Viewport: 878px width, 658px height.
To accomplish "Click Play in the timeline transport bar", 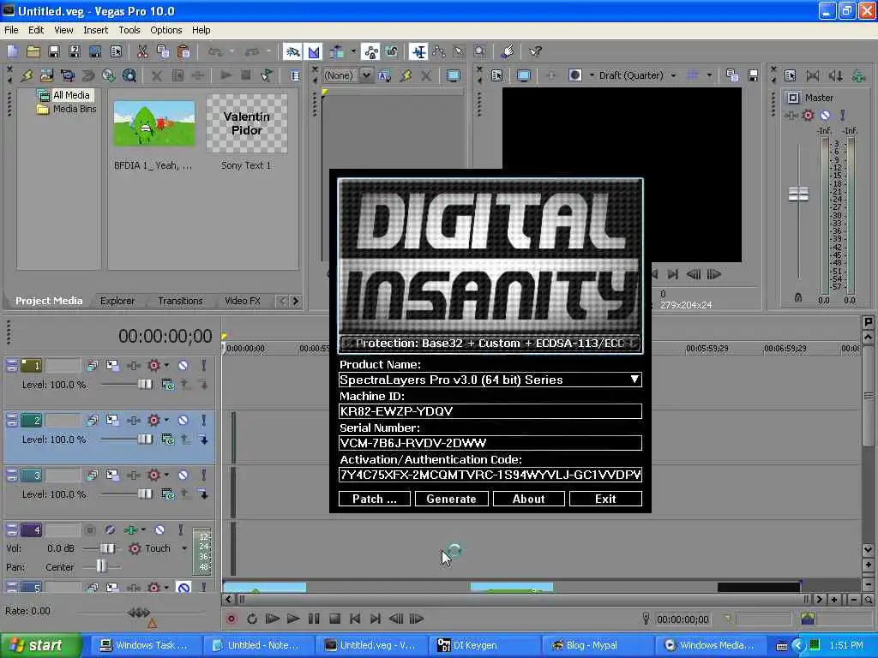I will (x=293, y=619).
